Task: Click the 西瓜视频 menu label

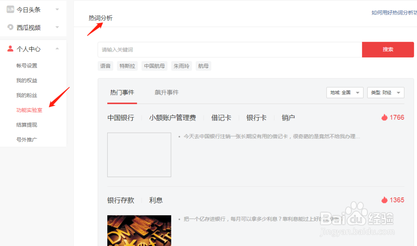Action: [28, 27]
